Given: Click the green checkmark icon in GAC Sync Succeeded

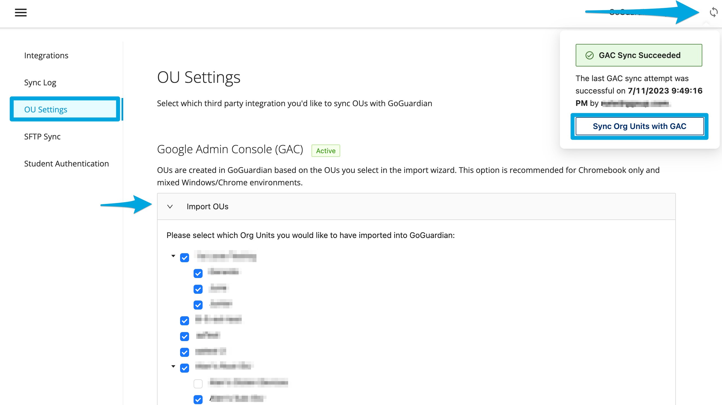Looking at the screenshot, I should point(589,55).
